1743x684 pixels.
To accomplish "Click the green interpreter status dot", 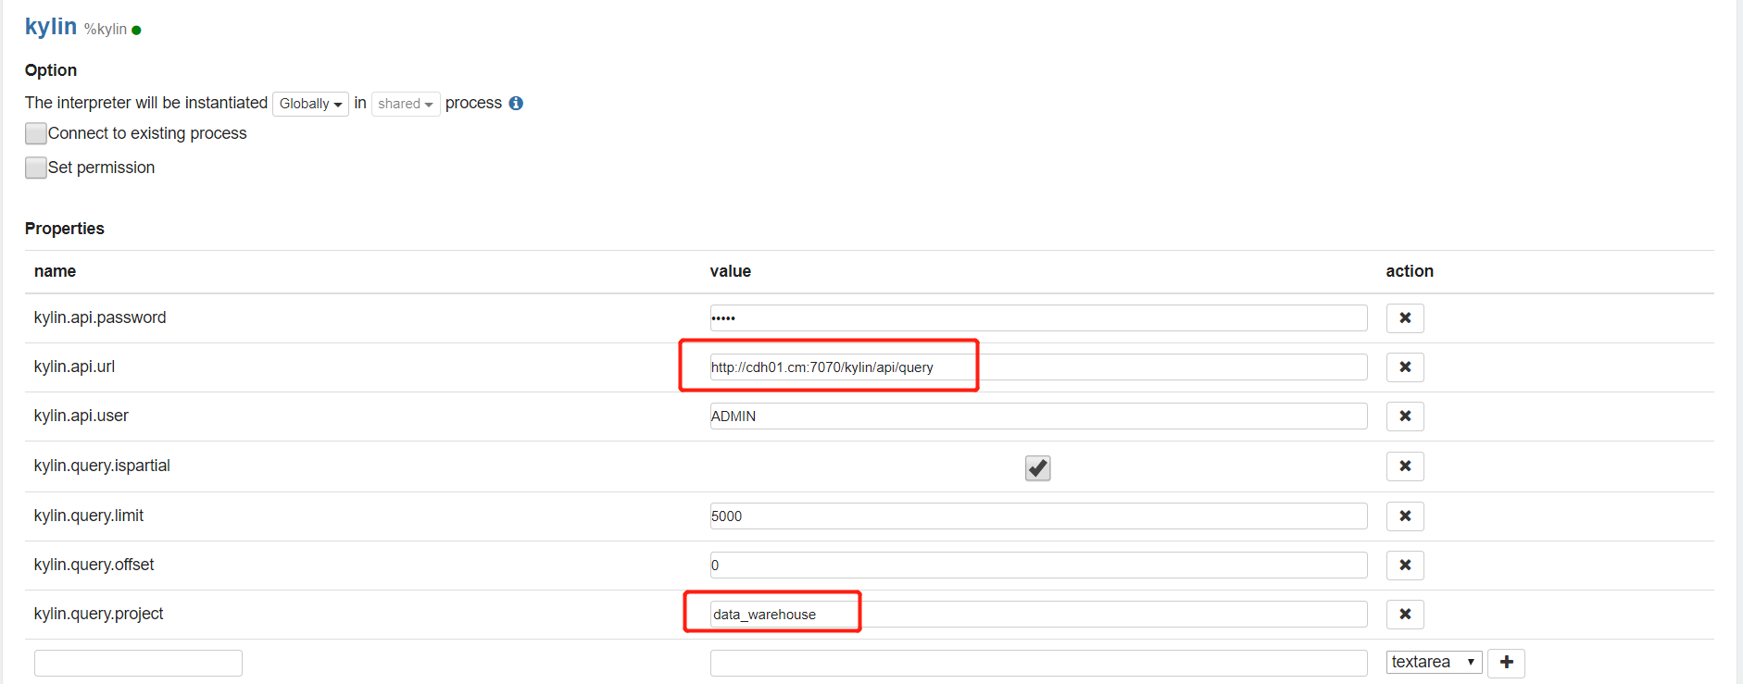I will pos(136,31).
